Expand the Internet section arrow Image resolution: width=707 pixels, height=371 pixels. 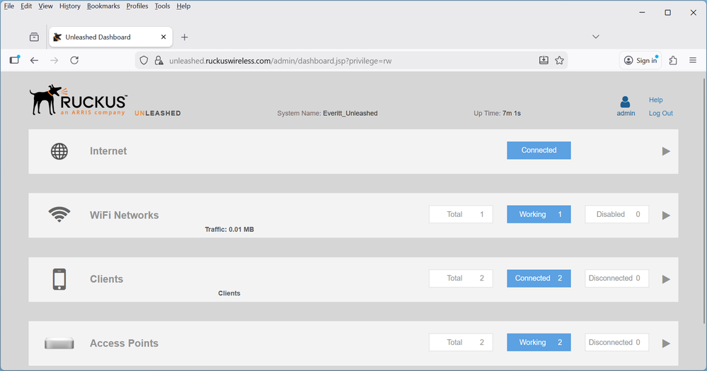pyautogui.click(x=666, y=151)
